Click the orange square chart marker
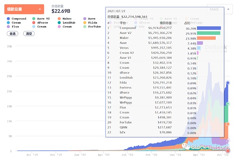 pyautogui.click(x=228, y=124)
